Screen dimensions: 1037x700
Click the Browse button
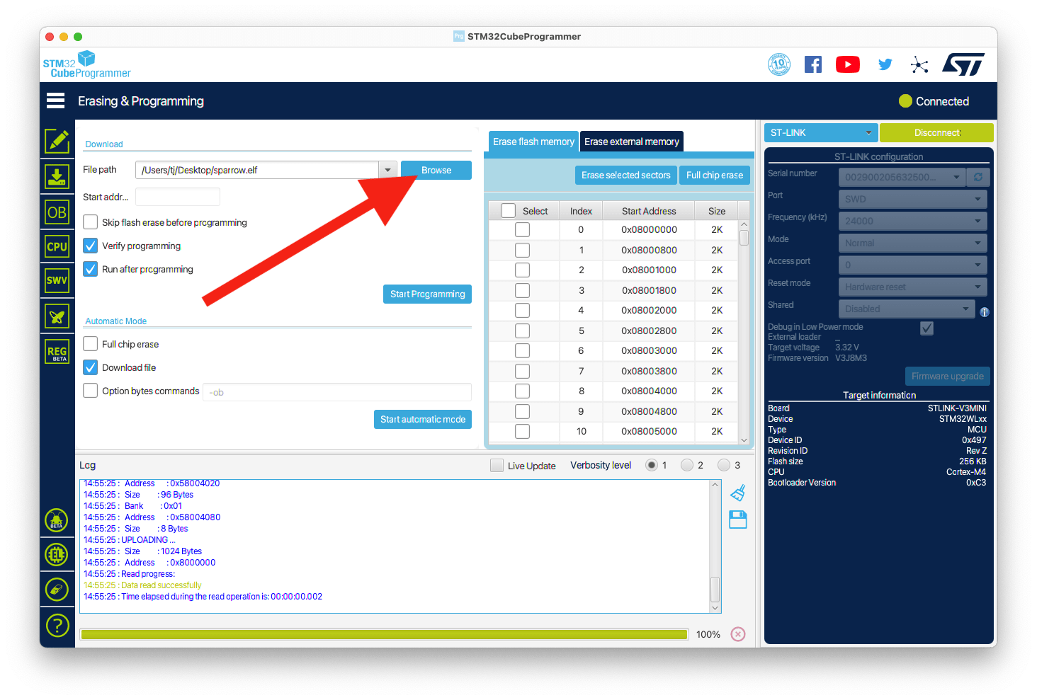click(436, 170)
